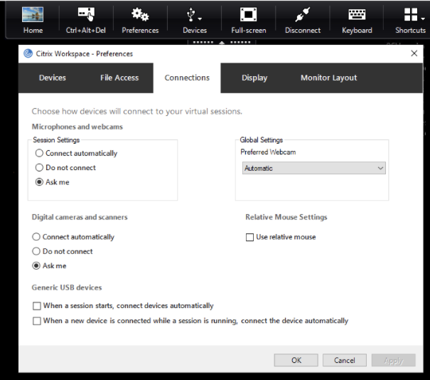Choose Do not connect for digital cameras
Viewport: 430px width, 380px height.
36,252
